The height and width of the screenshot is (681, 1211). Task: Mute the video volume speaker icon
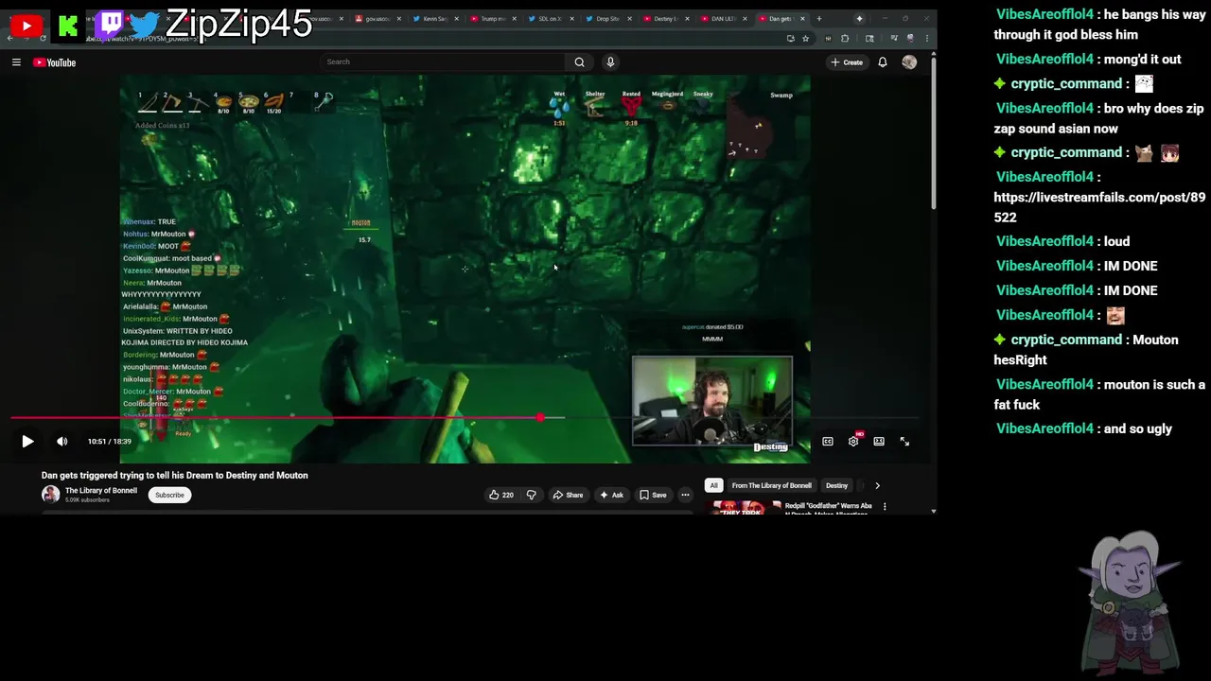(x=61, y=442)
